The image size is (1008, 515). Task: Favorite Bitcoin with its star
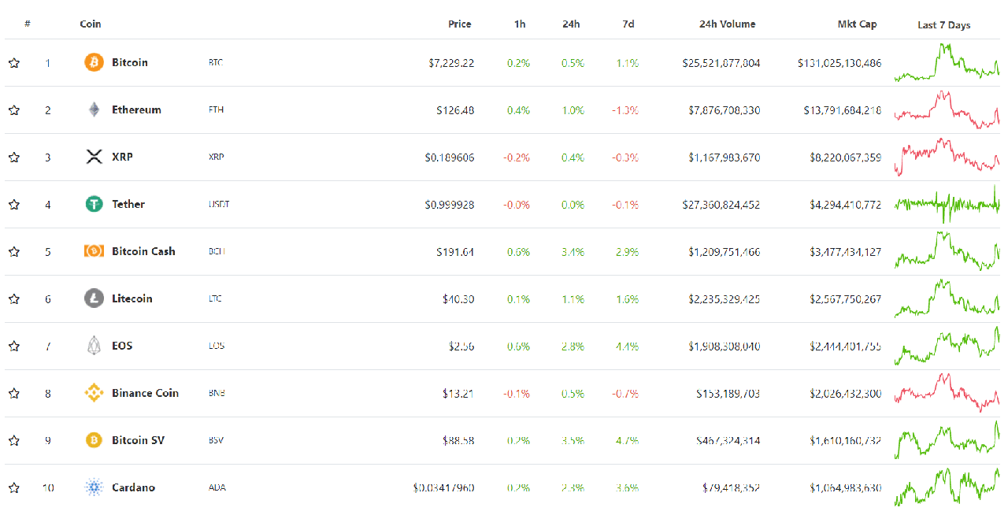pyautogui.click(x=14, y=63)
